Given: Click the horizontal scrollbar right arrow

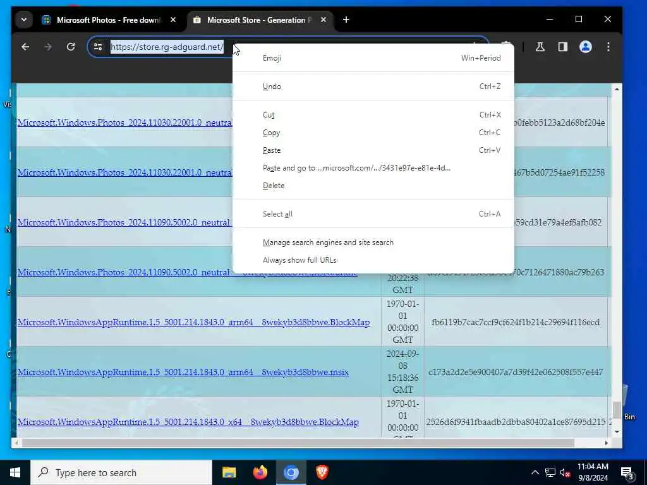Looking at the screenshot, I should (606, 443).
